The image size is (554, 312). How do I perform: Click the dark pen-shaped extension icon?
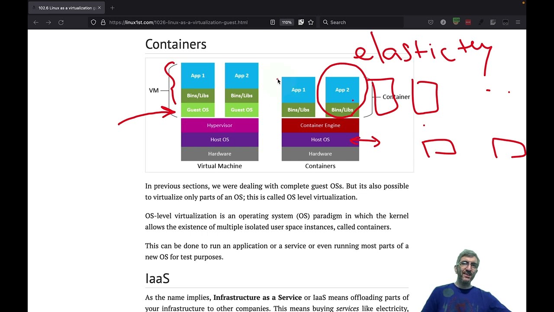pyautogui.click(x=480, y=22)
